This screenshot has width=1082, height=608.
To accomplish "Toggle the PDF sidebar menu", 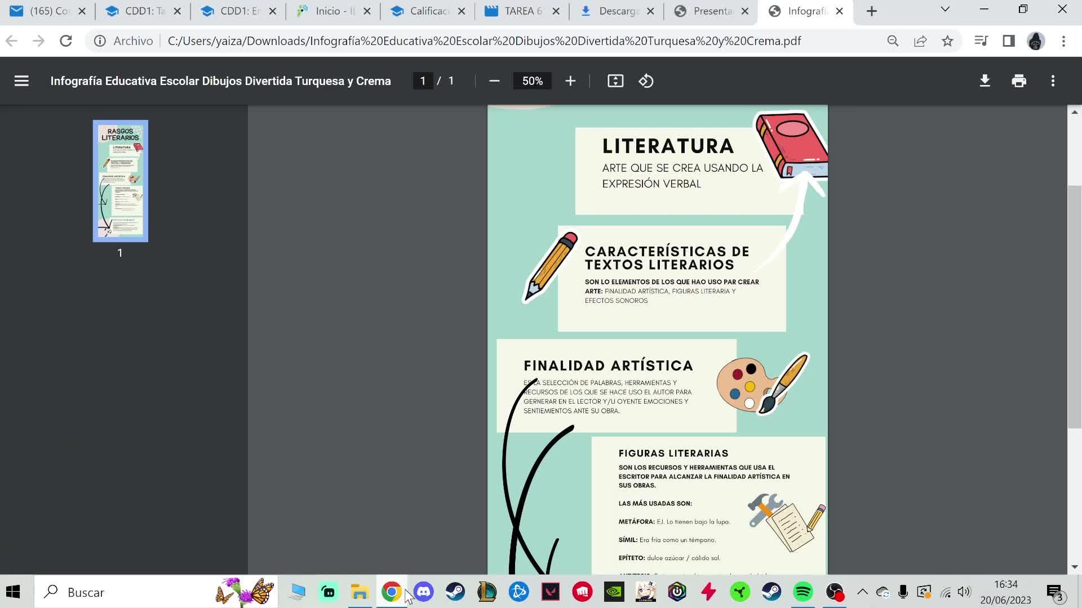I will click(21, 81).
